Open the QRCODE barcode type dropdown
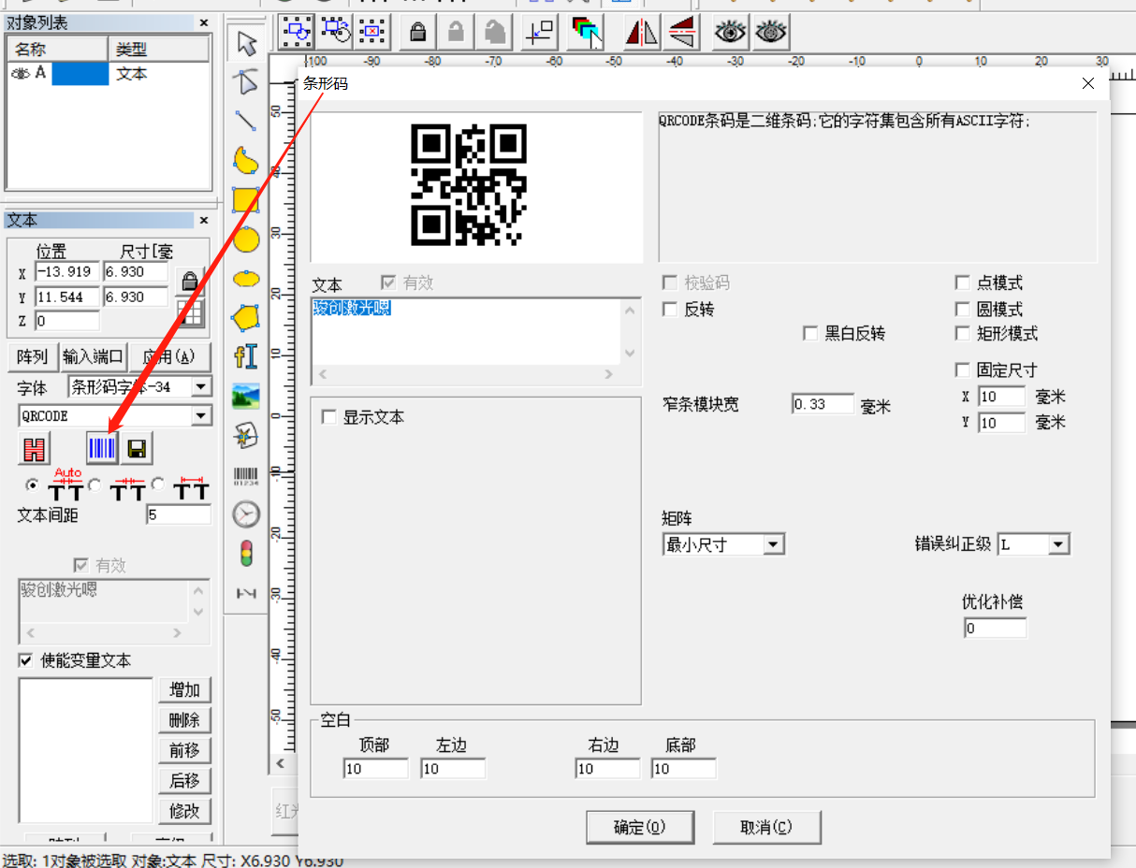1136x868 pixels. pos(201,416)
